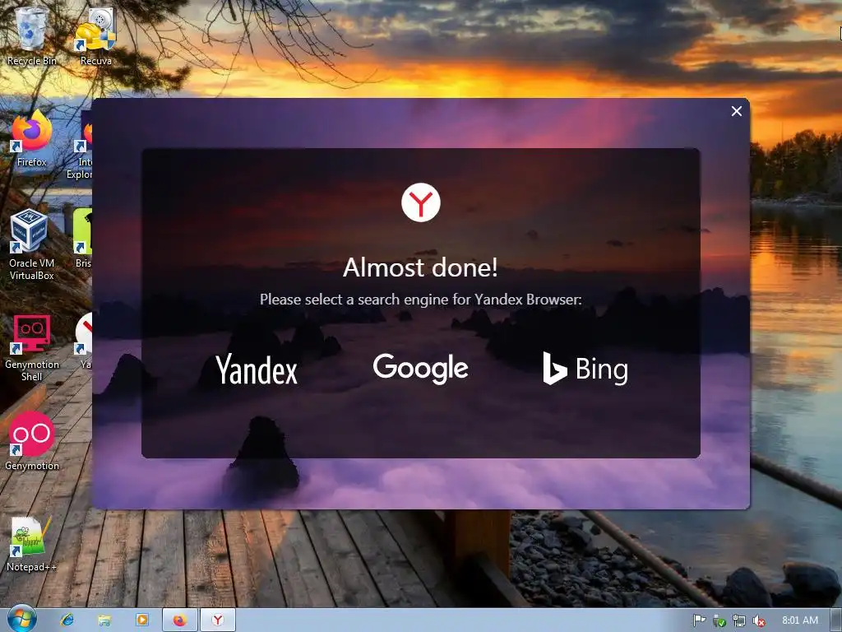Click the Yandex Browser taskbar button
The image size is (842, 632).
click(x=217, y=620)
